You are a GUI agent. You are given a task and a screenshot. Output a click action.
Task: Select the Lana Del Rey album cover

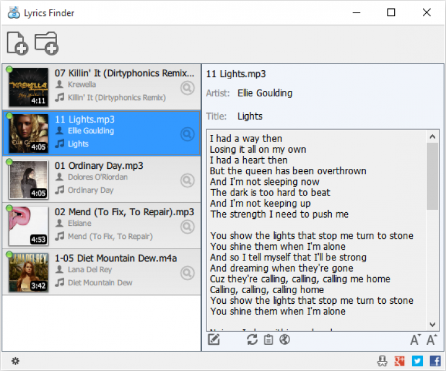29,272
